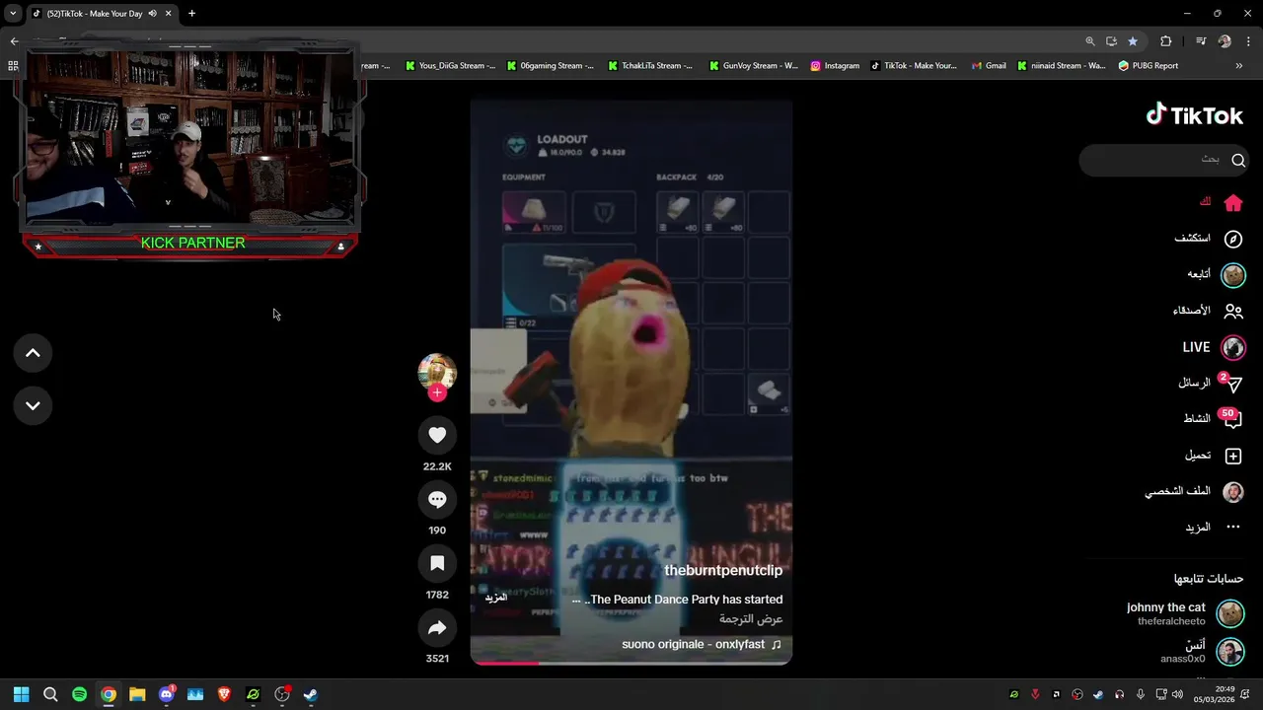The height and width of the screenshot is (710, 1263).
Task: Click the install app icon in address bar
Action: [x=1111, y=41]
